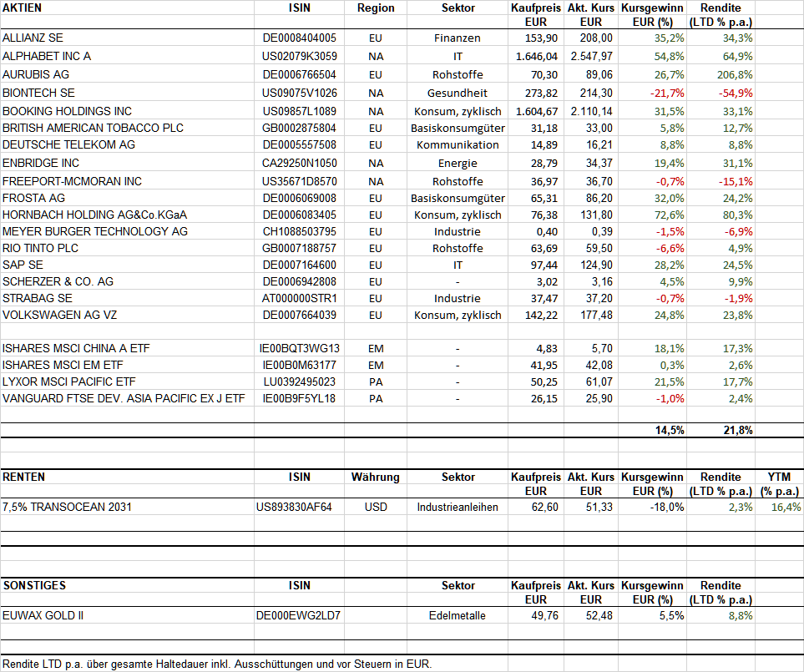Click the SONSTIGES section header

pos(127,585)
